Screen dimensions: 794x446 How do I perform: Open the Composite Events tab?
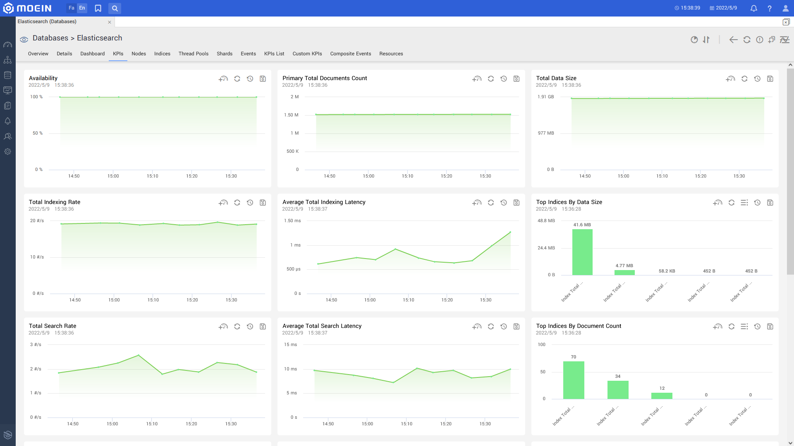point(350,54)
